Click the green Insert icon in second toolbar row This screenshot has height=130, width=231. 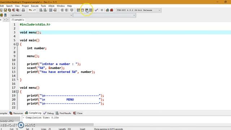coord(1,15)
